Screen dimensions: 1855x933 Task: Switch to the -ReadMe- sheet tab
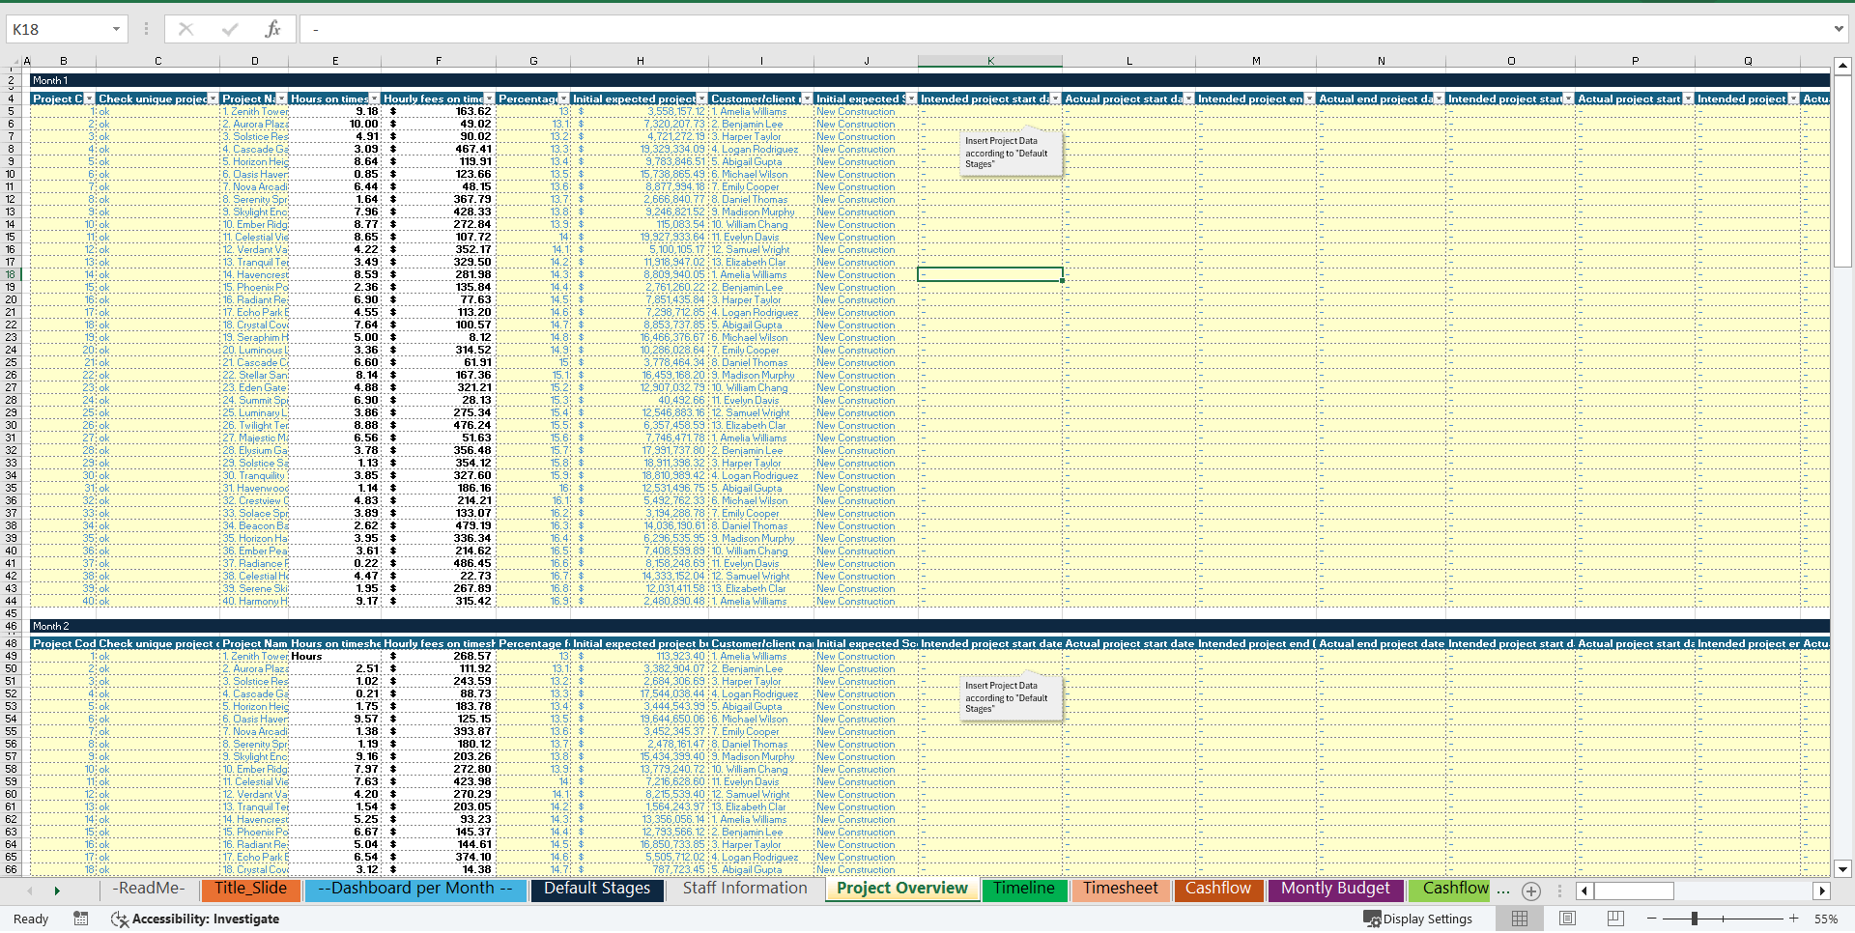pyautogui.click(x=149, y=889)
